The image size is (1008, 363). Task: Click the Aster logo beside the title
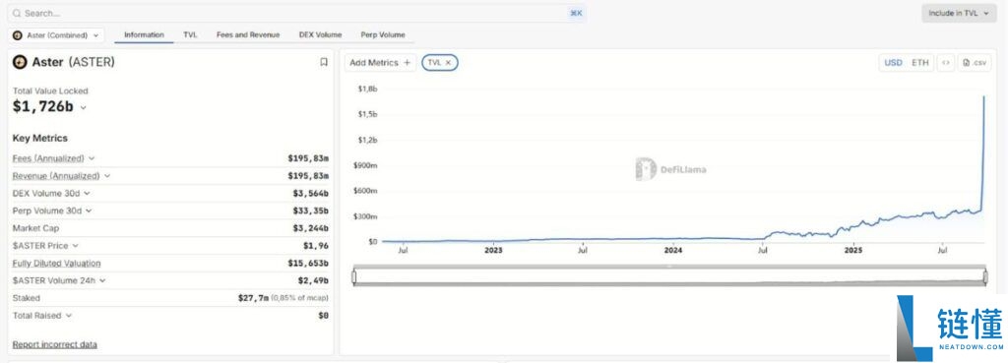(20, 62)
